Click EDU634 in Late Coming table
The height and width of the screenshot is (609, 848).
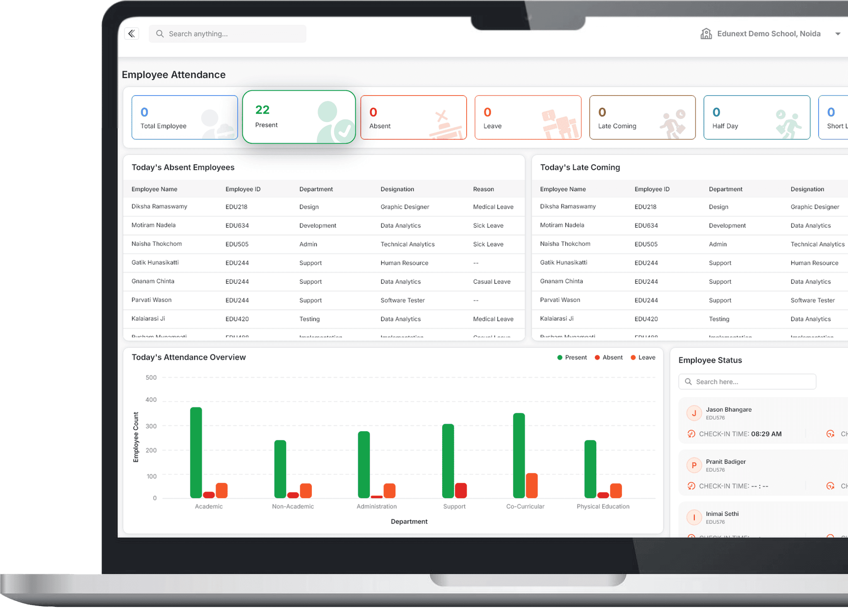click(x=646, y=225)
